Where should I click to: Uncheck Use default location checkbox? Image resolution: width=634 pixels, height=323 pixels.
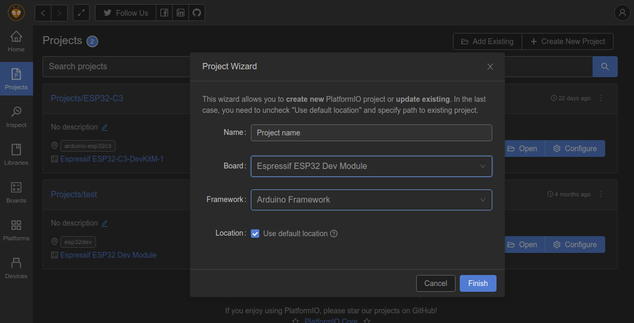[255, 234]
